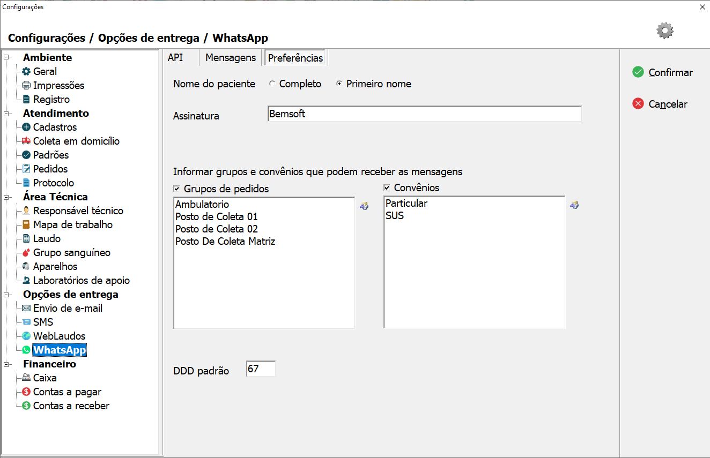
Task: Close the Configurações window
Action: point(702,7)
